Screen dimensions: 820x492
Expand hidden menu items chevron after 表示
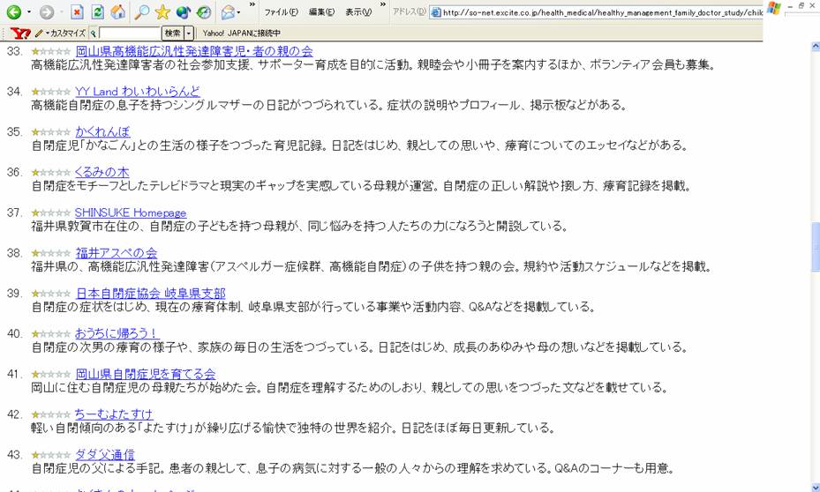pos(383,4)
